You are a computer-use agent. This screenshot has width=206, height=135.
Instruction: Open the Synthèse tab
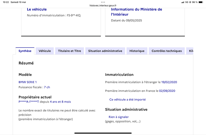25,51
